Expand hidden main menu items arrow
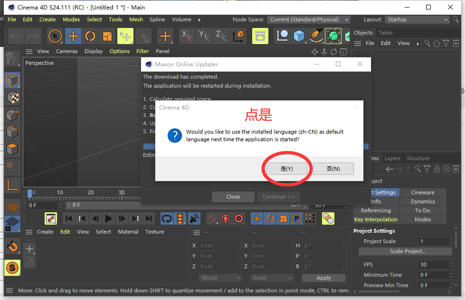The width and height of the screenshot is (465, 300). (199, 20)
